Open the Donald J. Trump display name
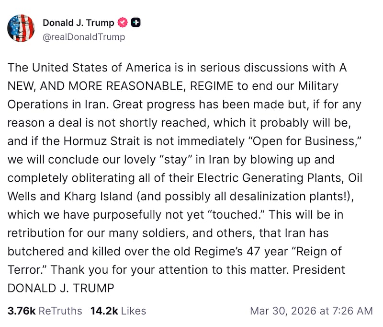The image size is (383, 327). [x=78, y=22]
